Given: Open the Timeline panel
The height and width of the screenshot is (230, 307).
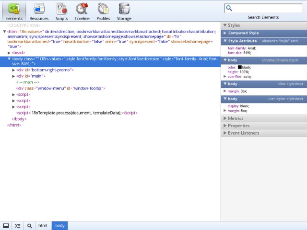Looking at the screenshot, I should click(x=82, y=11).
